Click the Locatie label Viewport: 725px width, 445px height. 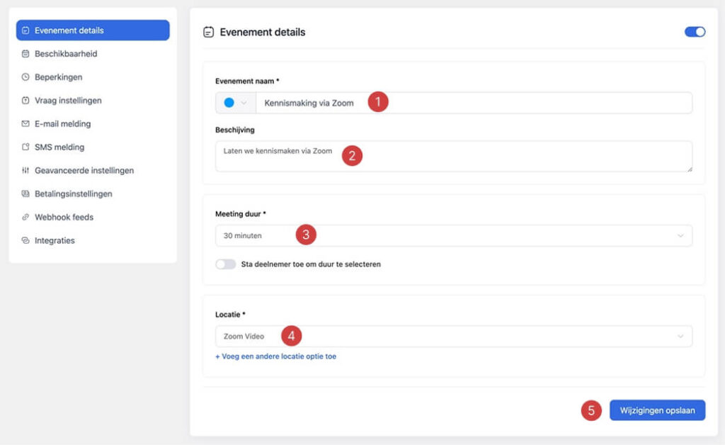coord(230,315)
